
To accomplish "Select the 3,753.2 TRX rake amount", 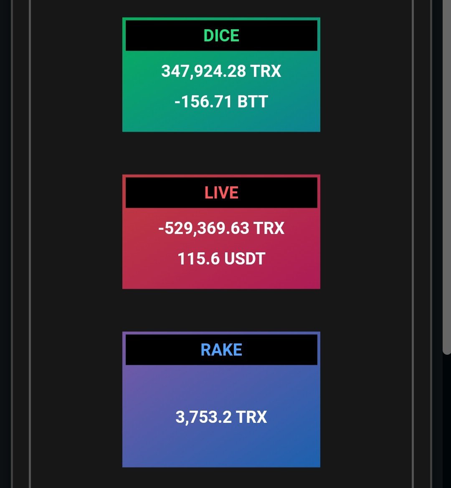I will 221,417.
